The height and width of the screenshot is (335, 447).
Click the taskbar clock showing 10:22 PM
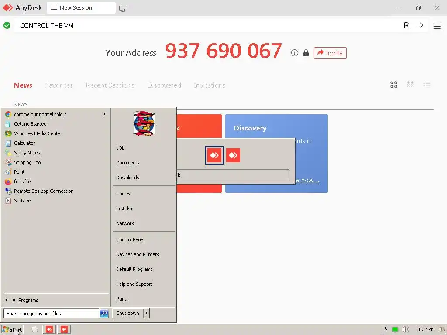pos(424,329)
